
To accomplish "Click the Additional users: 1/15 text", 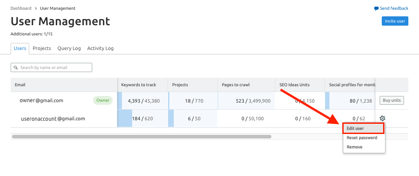I will 31,34.
